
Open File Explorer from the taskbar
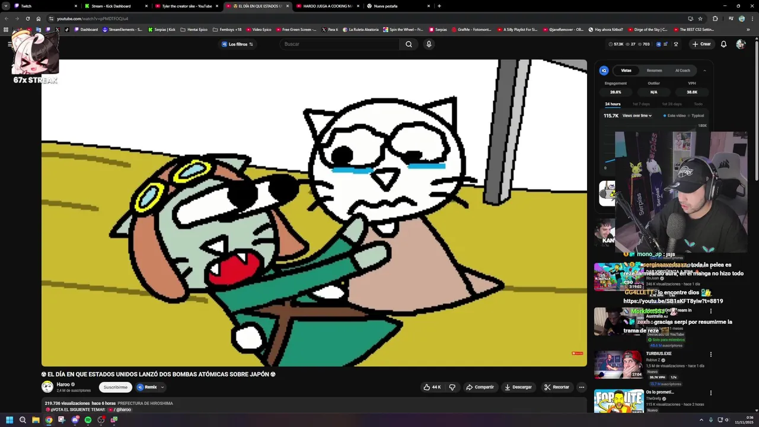tap(36, 420)
